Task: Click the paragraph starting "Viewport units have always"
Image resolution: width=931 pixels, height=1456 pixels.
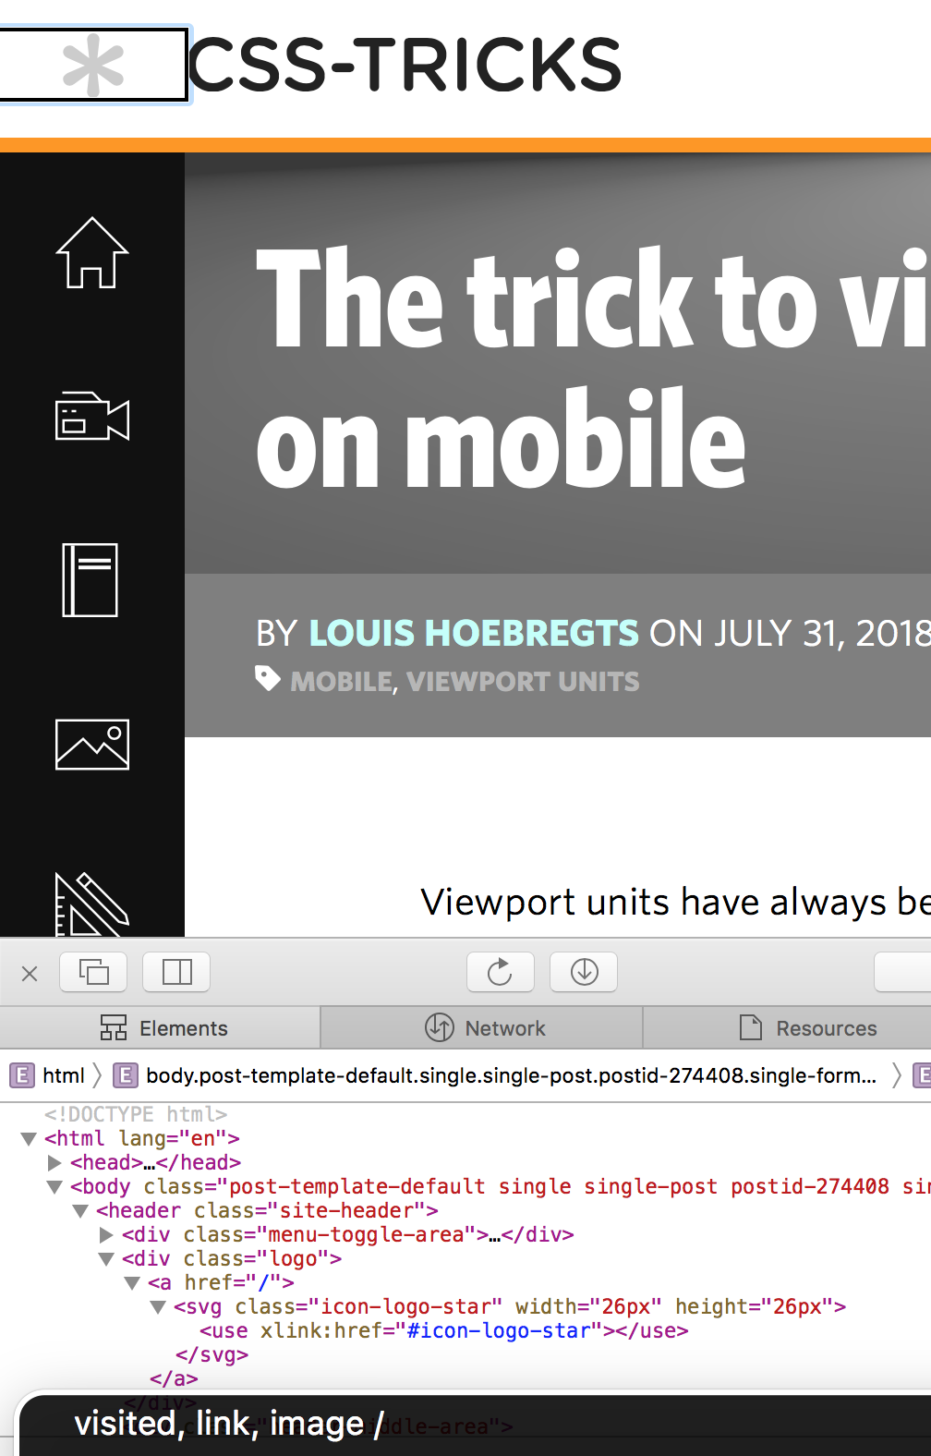Action: [675, 902]
